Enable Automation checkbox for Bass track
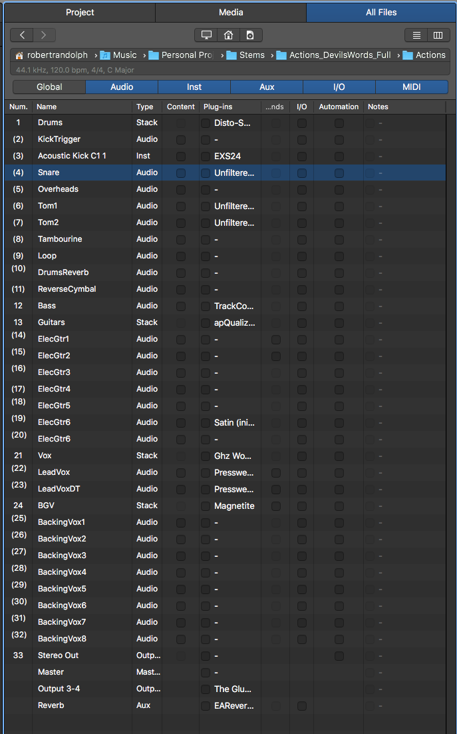The height and width of the screenshot is (734, 457). coord(339,306)
